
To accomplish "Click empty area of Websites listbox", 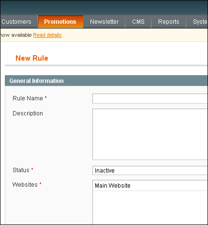I will click(150, 208).
